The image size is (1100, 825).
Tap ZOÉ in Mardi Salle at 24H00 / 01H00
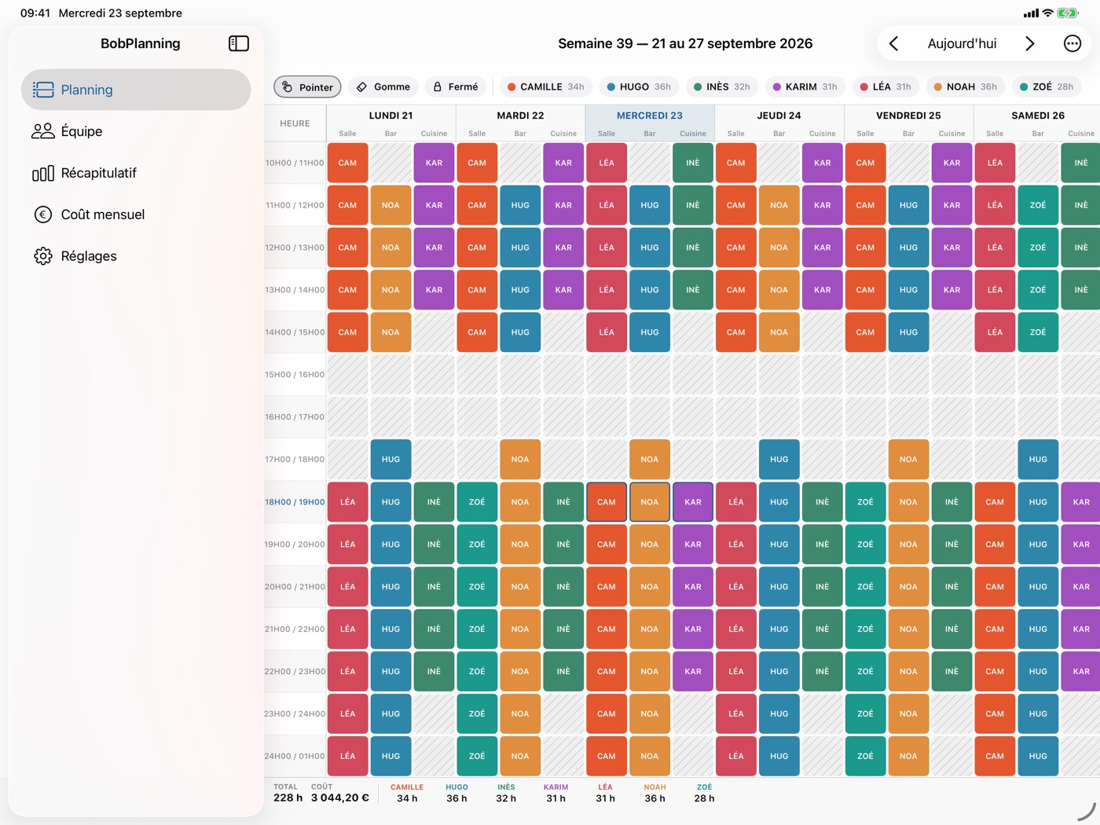click(477, 756)
